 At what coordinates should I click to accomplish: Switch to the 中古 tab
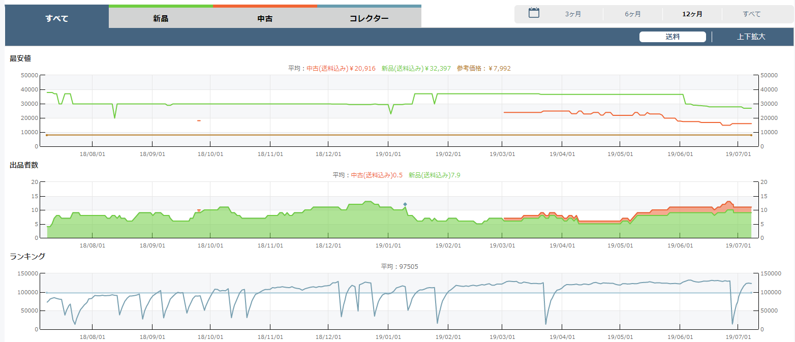265,18
